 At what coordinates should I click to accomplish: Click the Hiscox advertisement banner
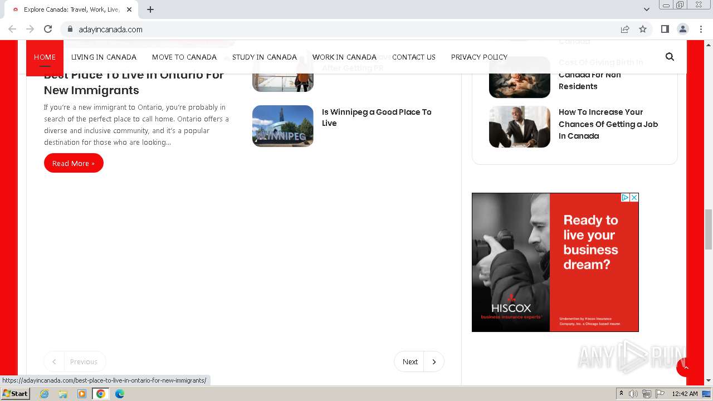click(x=555, y=262)
